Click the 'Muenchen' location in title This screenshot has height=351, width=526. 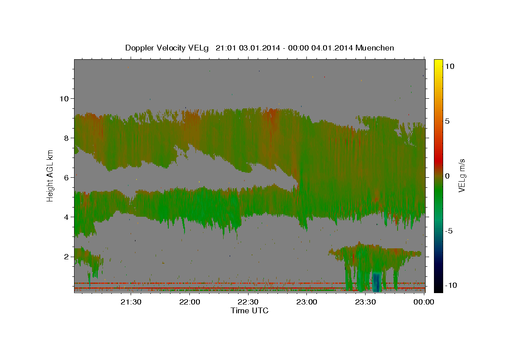(x=375, y=48)
